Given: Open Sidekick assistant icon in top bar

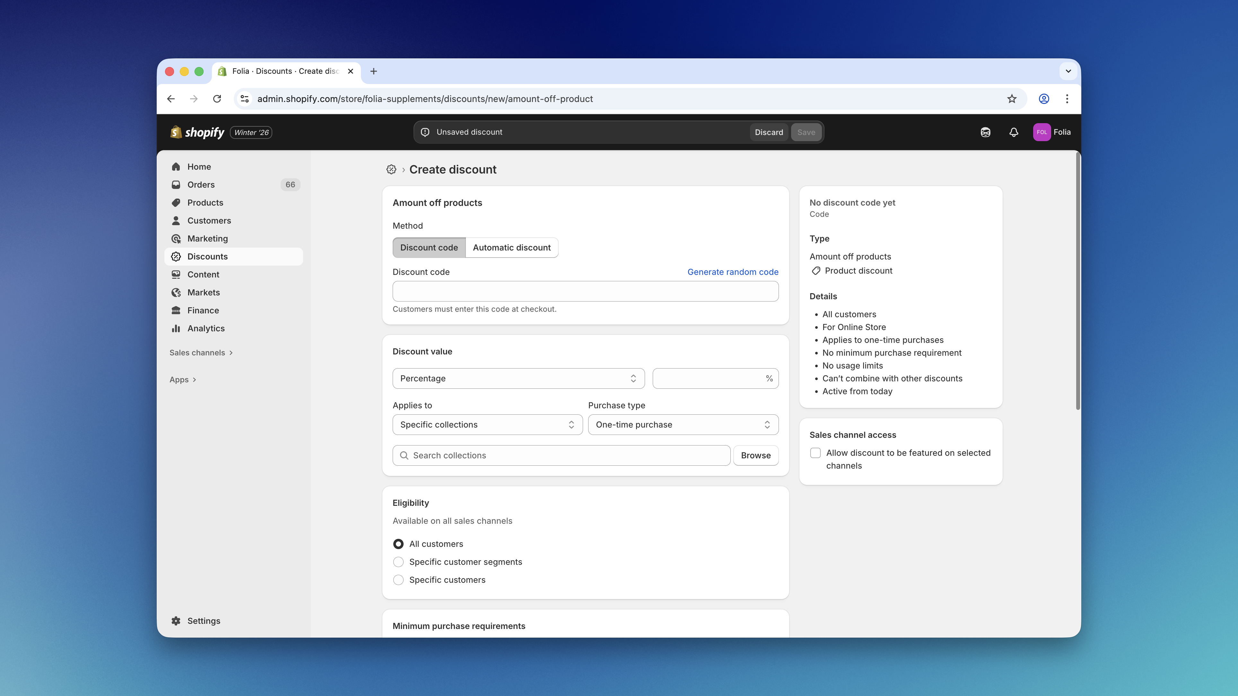Looking at the screenshot, I should point(985,132).
